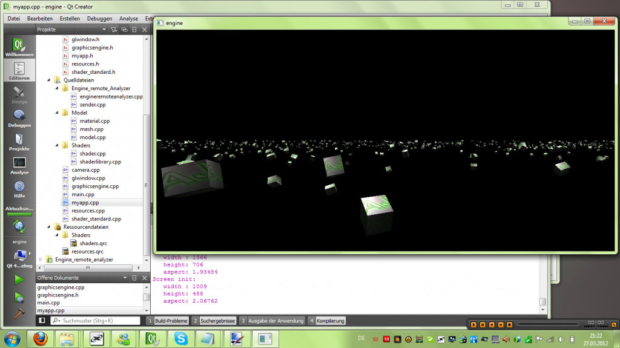This screenshot has height=348, width=620.
Task: Select graphicsengine.cpp in project tree
Action: [x=95, y=186]
